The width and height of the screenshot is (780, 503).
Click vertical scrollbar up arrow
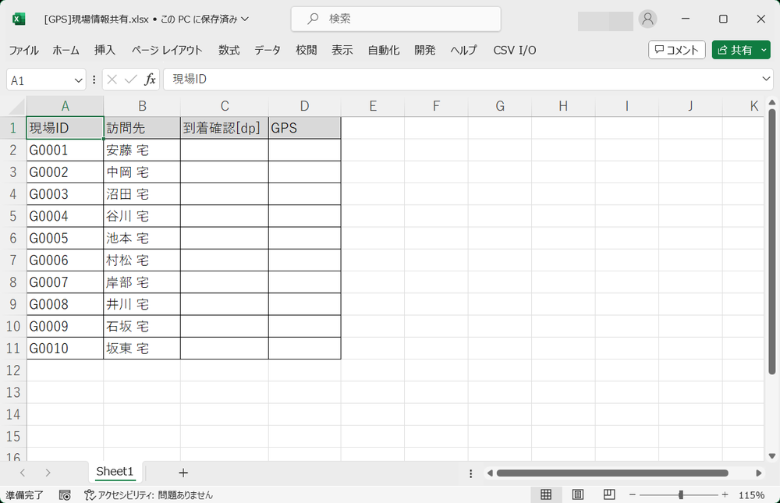pos(772,102)
